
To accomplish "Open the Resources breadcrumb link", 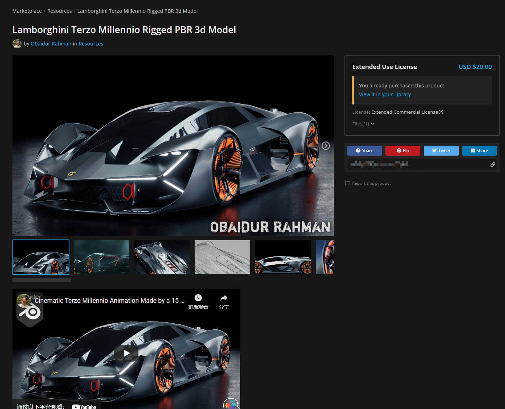I will [59, 11].
